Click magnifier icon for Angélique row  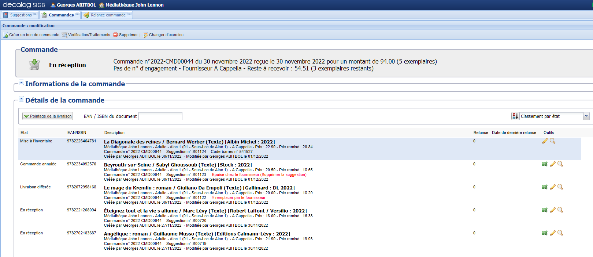560,233
